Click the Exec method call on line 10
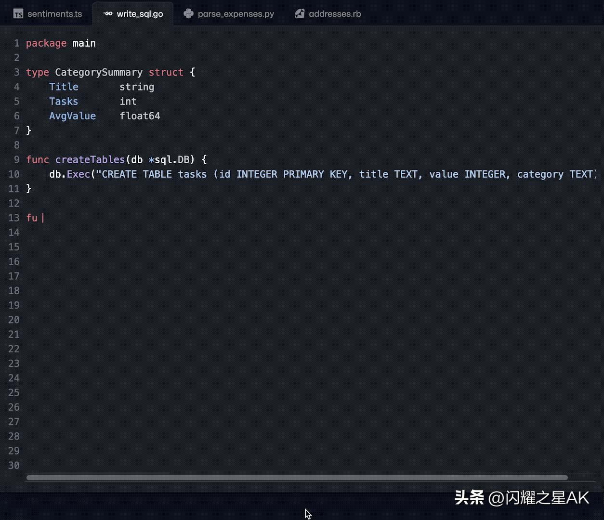 pyautogui.click(x=79, y=174)
